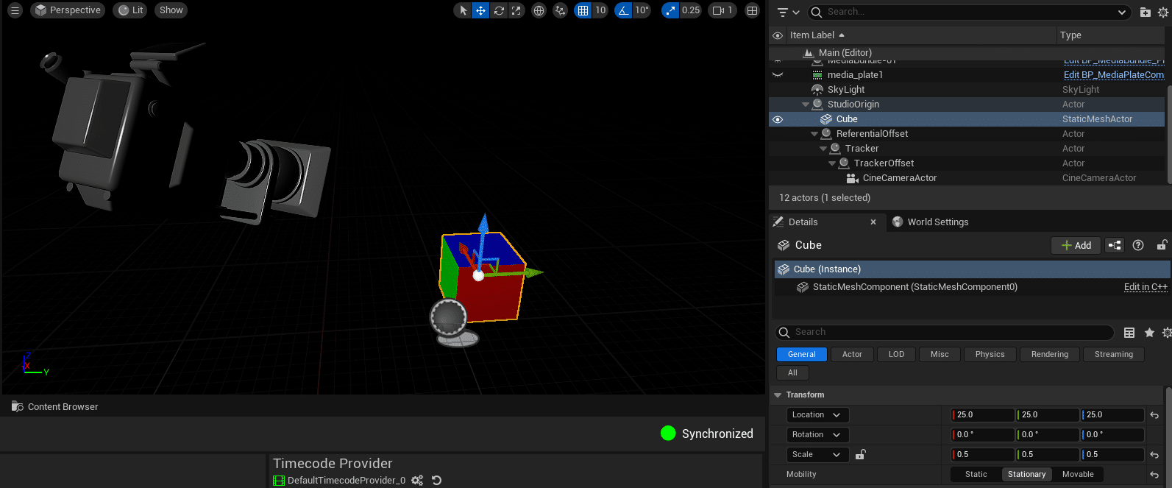Click the surface snapping icon
Viewport: 1172px width, 488px height.
[x=561, y=10]
